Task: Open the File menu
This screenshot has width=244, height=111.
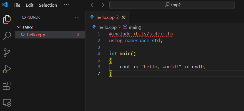Action: (x=17, y=5)
